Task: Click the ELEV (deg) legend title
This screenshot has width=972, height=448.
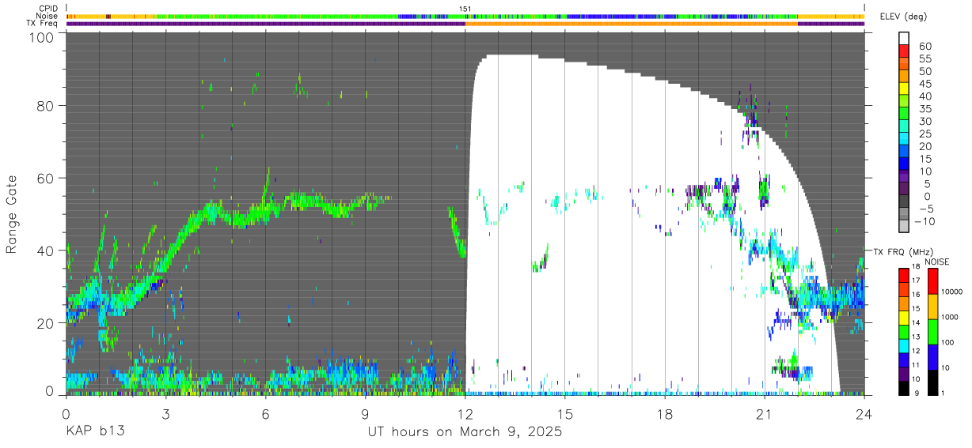Action: point(903,17)
